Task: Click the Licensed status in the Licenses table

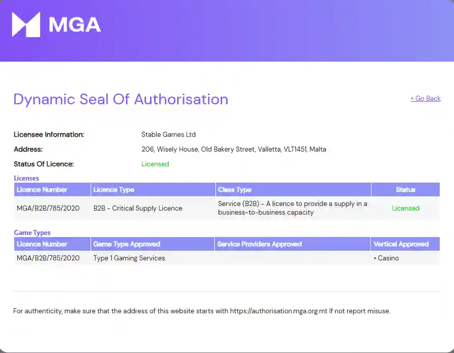Action: pyautogui.click(x=405, y=209)
